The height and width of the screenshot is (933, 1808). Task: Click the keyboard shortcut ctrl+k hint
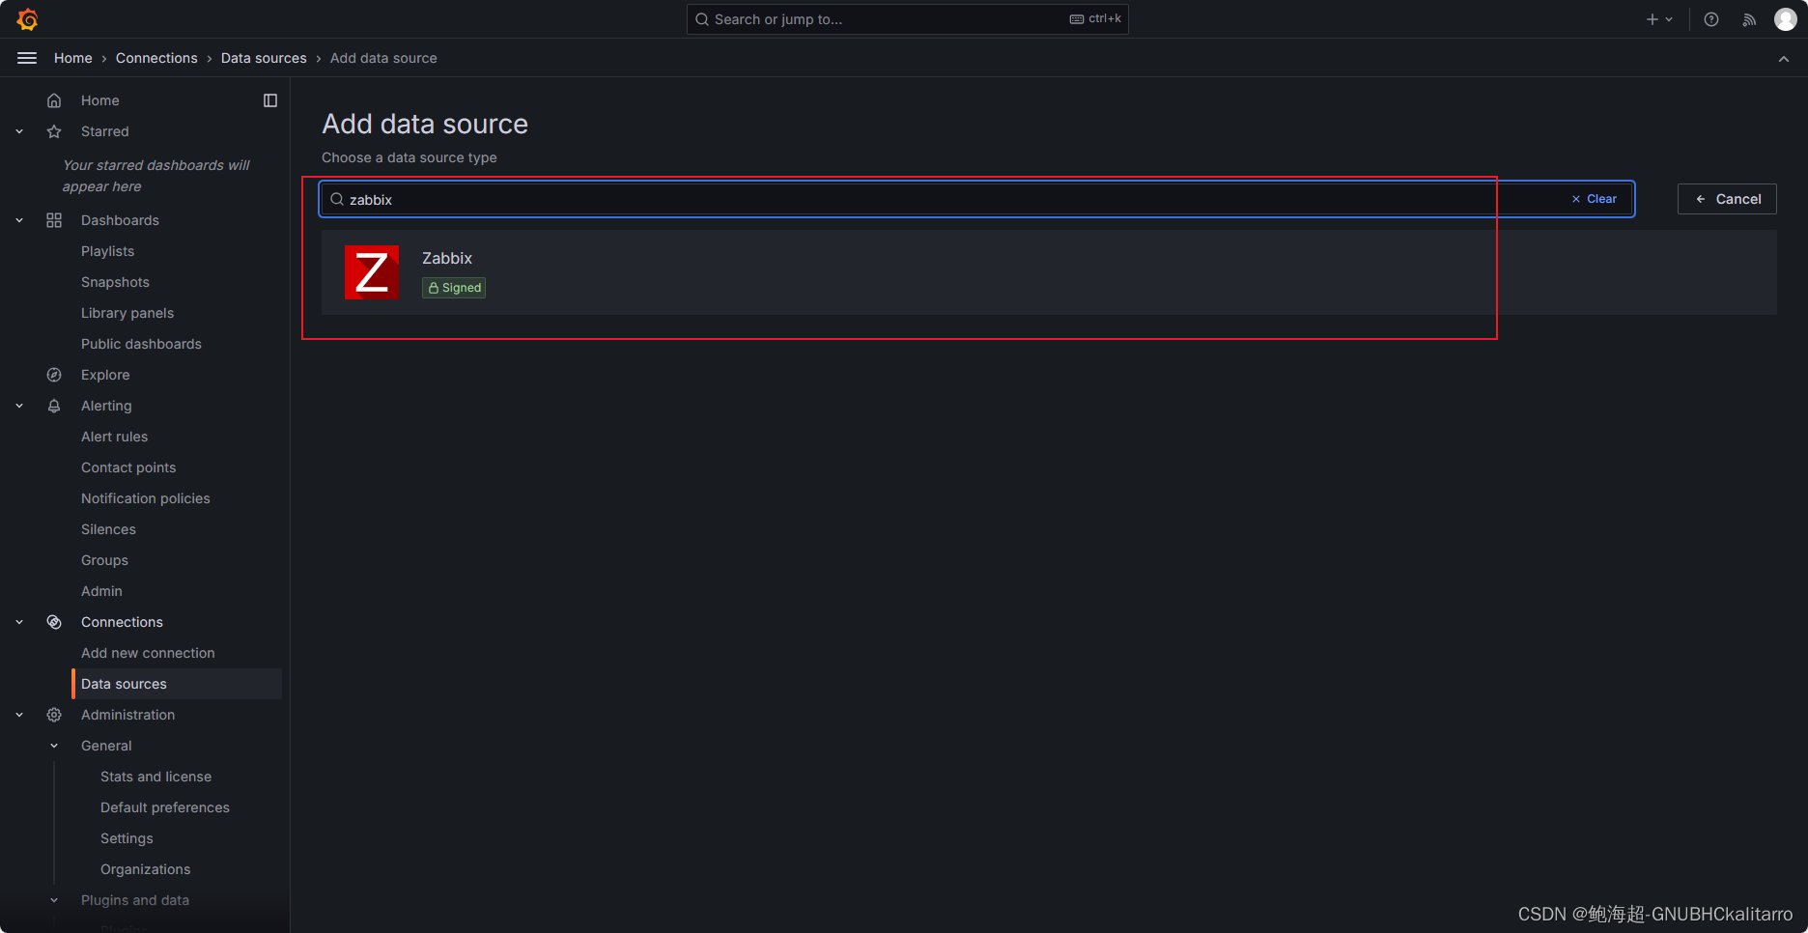[x=1095, y=18]
